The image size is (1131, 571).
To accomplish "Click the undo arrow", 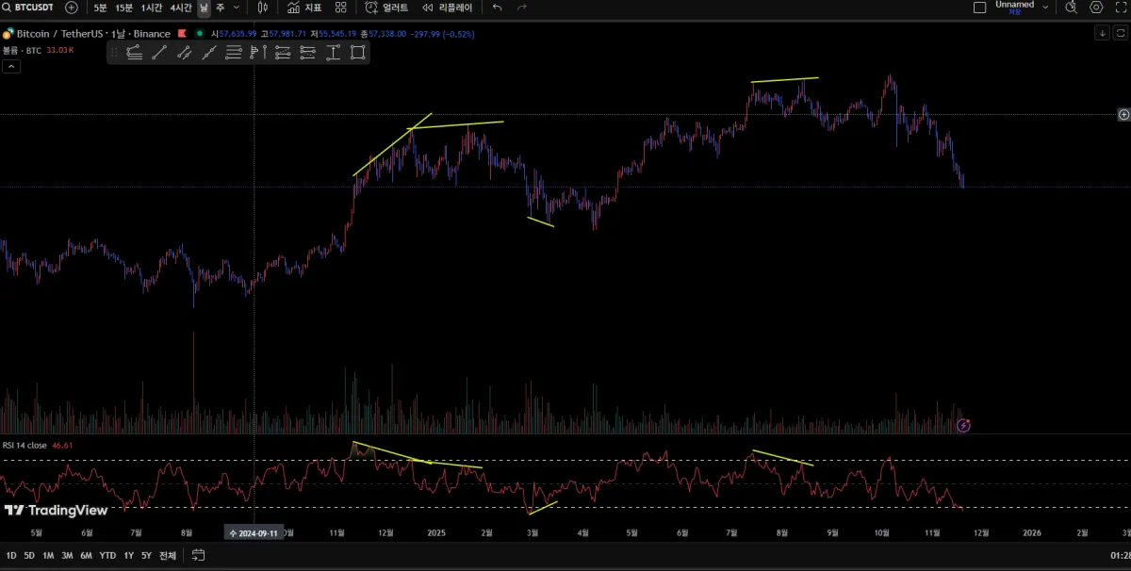I will point(497,8).
